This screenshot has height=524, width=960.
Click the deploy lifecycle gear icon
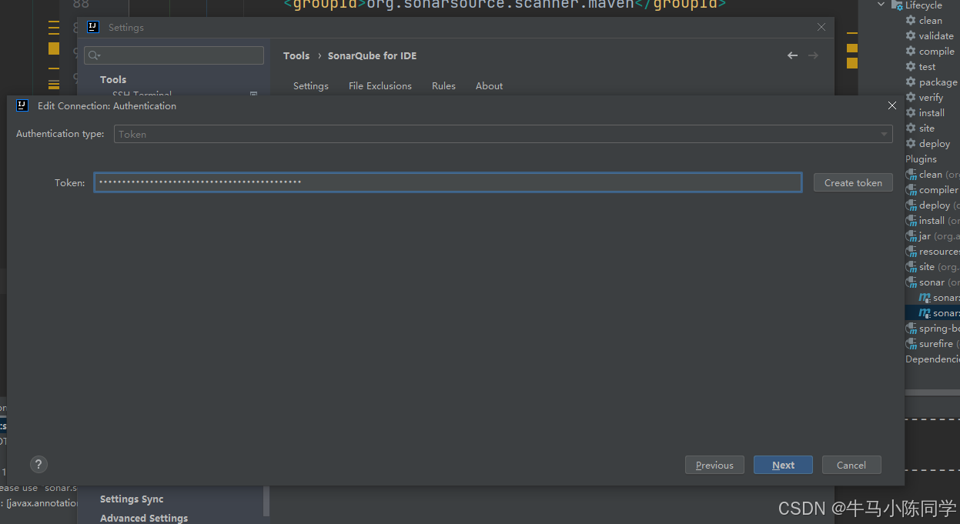[911, 144]
